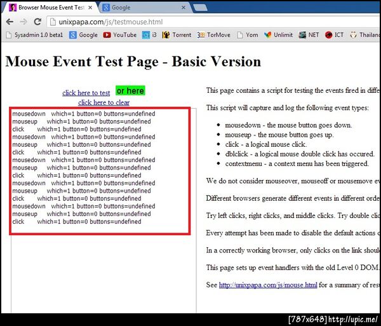The height and width of the screenshot is (326, 381).
Task: Open the TorMove bookmark
Action: 213,35
